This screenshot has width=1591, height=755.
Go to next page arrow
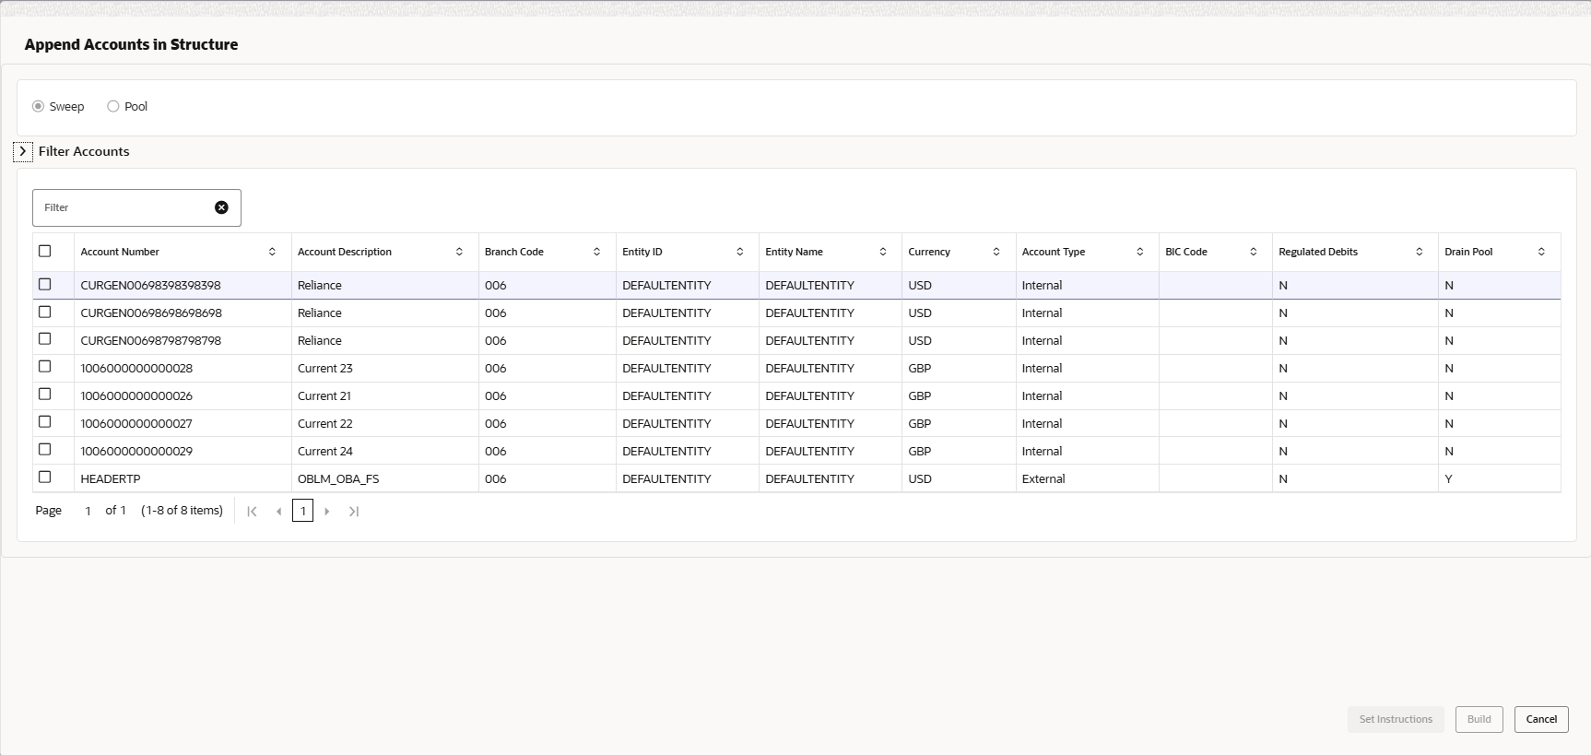(x=326, y=511)
